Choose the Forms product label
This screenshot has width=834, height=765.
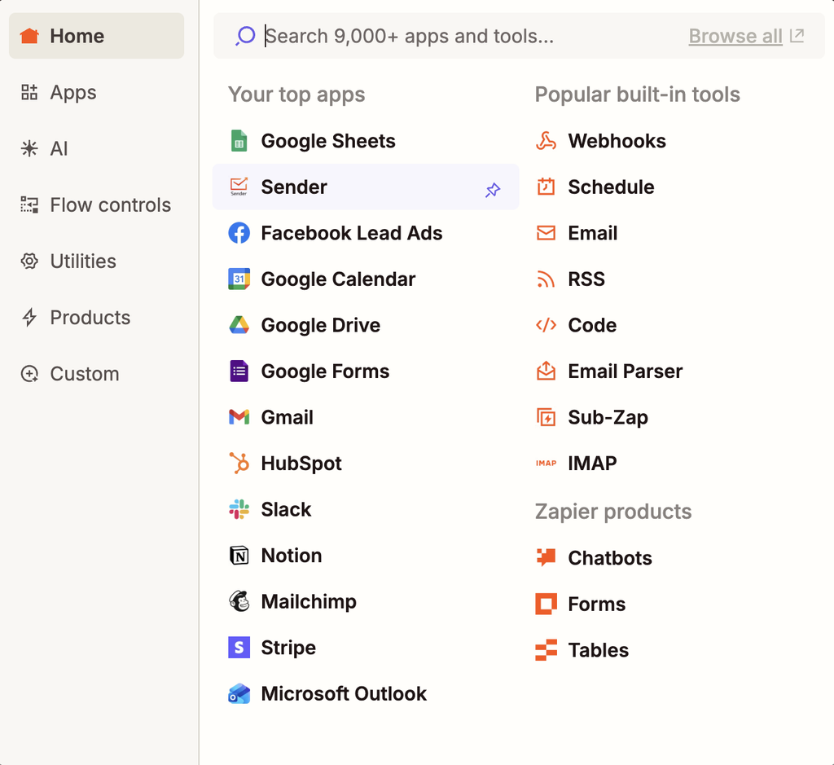[597, 604]
